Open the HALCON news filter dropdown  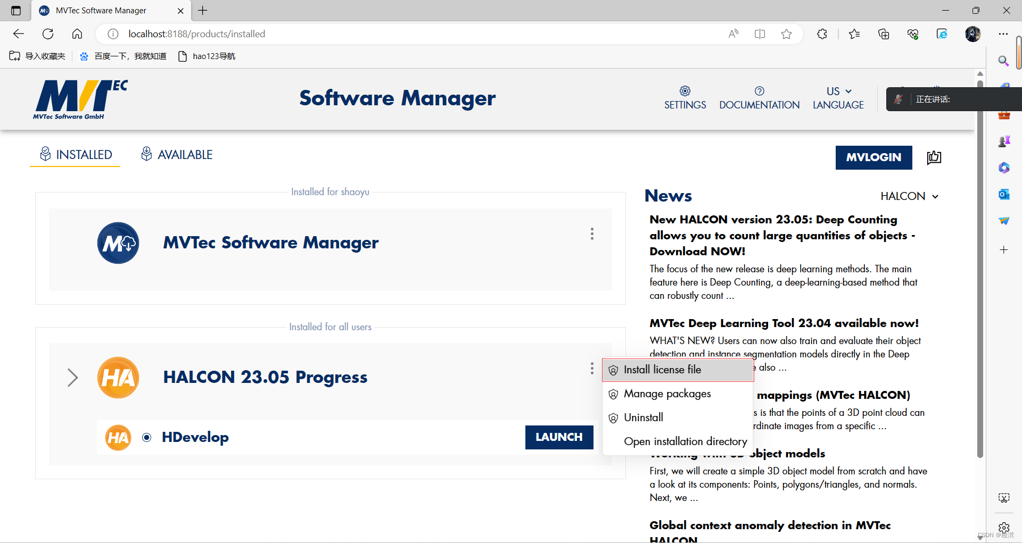(x=909, y=196)
